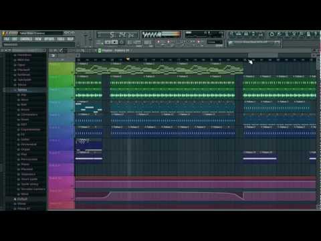Click the oscilloscope waveform display
The image size is (321, 241).
click(x=152, y=35)
